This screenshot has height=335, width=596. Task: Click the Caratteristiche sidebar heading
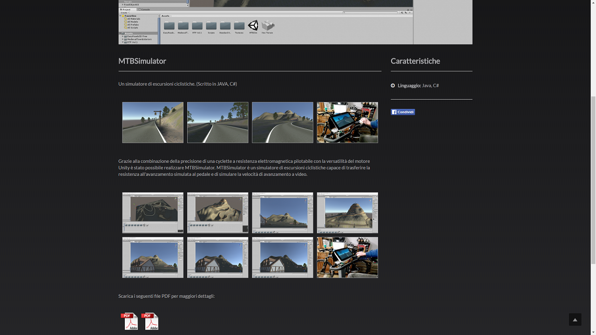[x=415, y=61]
